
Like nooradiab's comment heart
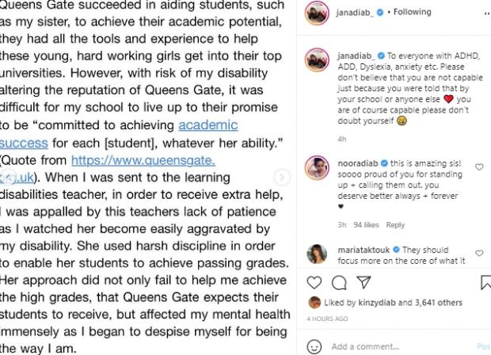tap(479, 167)
